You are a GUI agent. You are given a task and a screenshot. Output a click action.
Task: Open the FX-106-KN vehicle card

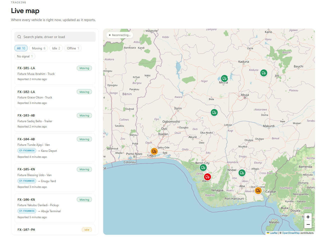(x=55, y=208)
